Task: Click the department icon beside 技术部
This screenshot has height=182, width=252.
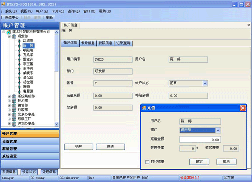Action: click(14, 101)
